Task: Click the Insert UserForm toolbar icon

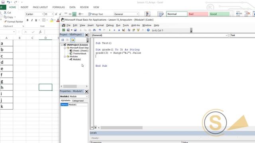Action: point(68,30)
